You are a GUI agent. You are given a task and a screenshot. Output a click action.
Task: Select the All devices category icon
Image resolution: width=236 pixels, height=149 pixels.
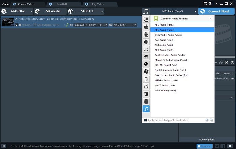point(146,19)
